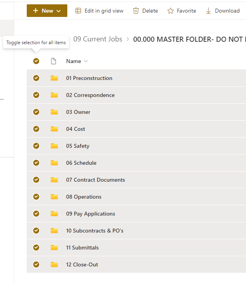246x283 pixels.
Task: Open the 10 Subcontracts & PO's folder name
Action: [x=95, y=231]
